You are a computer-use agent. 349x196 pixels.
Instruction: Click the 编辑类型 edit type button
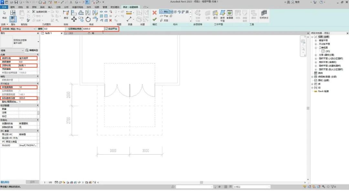click(x=32, y=50)
